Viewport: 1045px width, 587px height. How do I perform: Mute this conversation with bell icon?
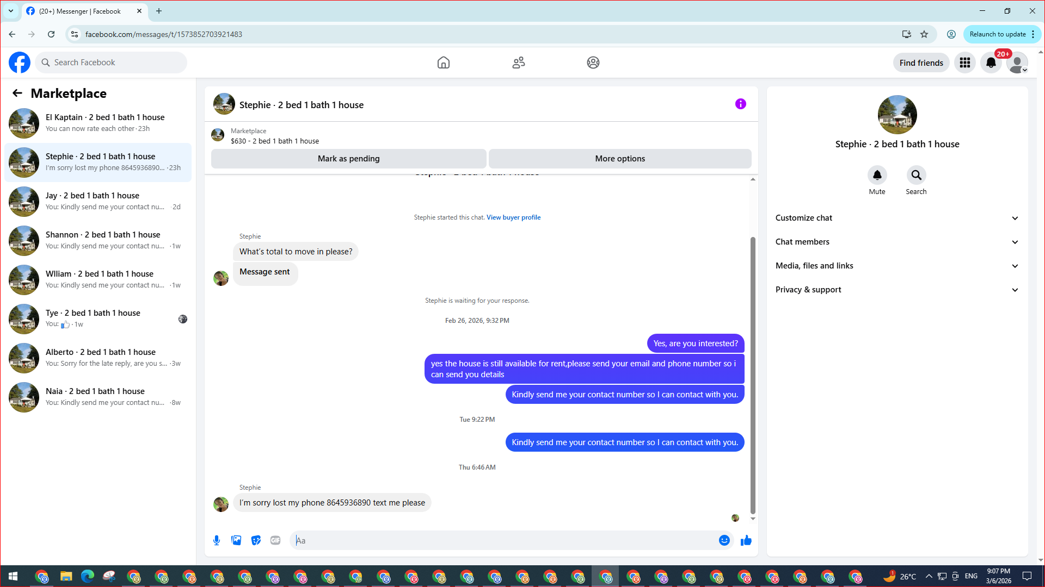tap(877, 175)
